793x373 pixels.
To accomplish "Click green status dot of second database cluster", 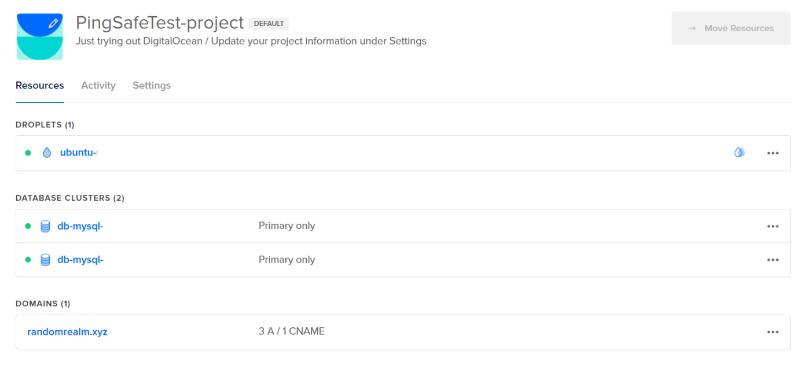I will [28, 260].
